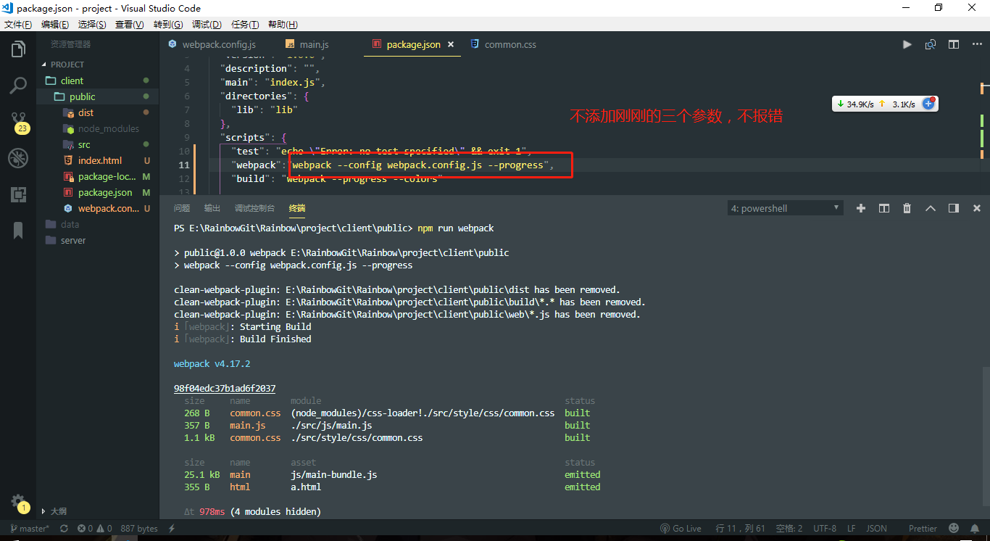
Task: Expand the src folder
Action: (x=98, y=144)
